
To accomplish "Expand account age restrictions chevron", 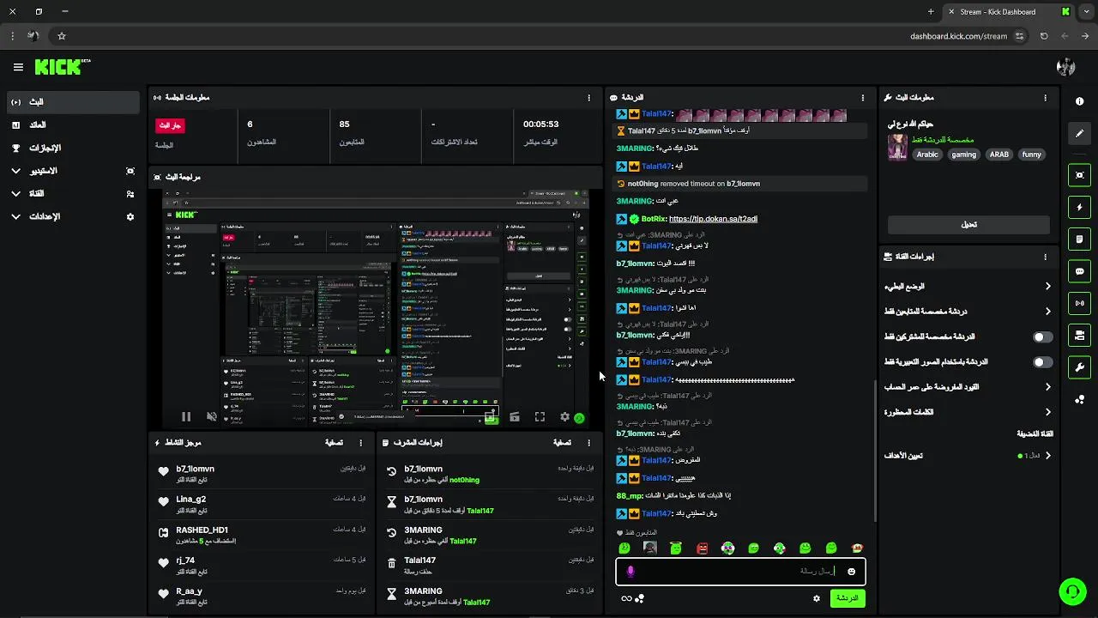I will pos(1047,387).
